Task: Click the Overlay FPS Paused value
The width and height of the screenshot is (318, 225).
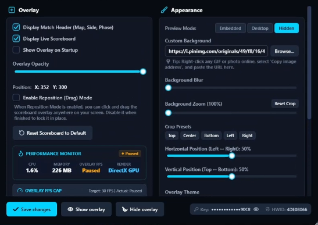Action: pyautogui.click(x=91, y=170)
